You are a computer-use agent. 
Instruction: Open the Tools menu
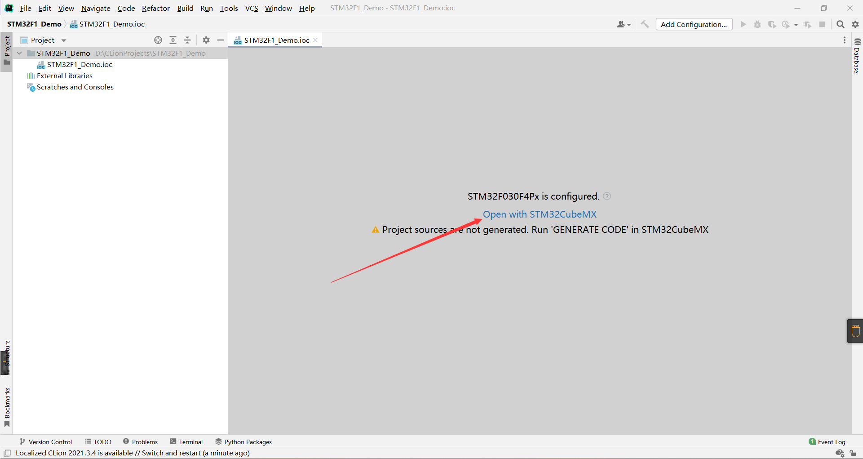coord(229,8)
